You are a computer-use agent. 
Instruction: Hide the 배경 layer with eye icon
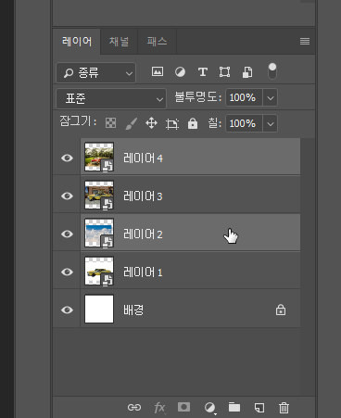67,310
